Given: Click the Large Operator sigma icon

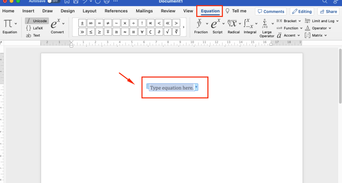Looking at the screenshot, I should [x=265, y=24].
